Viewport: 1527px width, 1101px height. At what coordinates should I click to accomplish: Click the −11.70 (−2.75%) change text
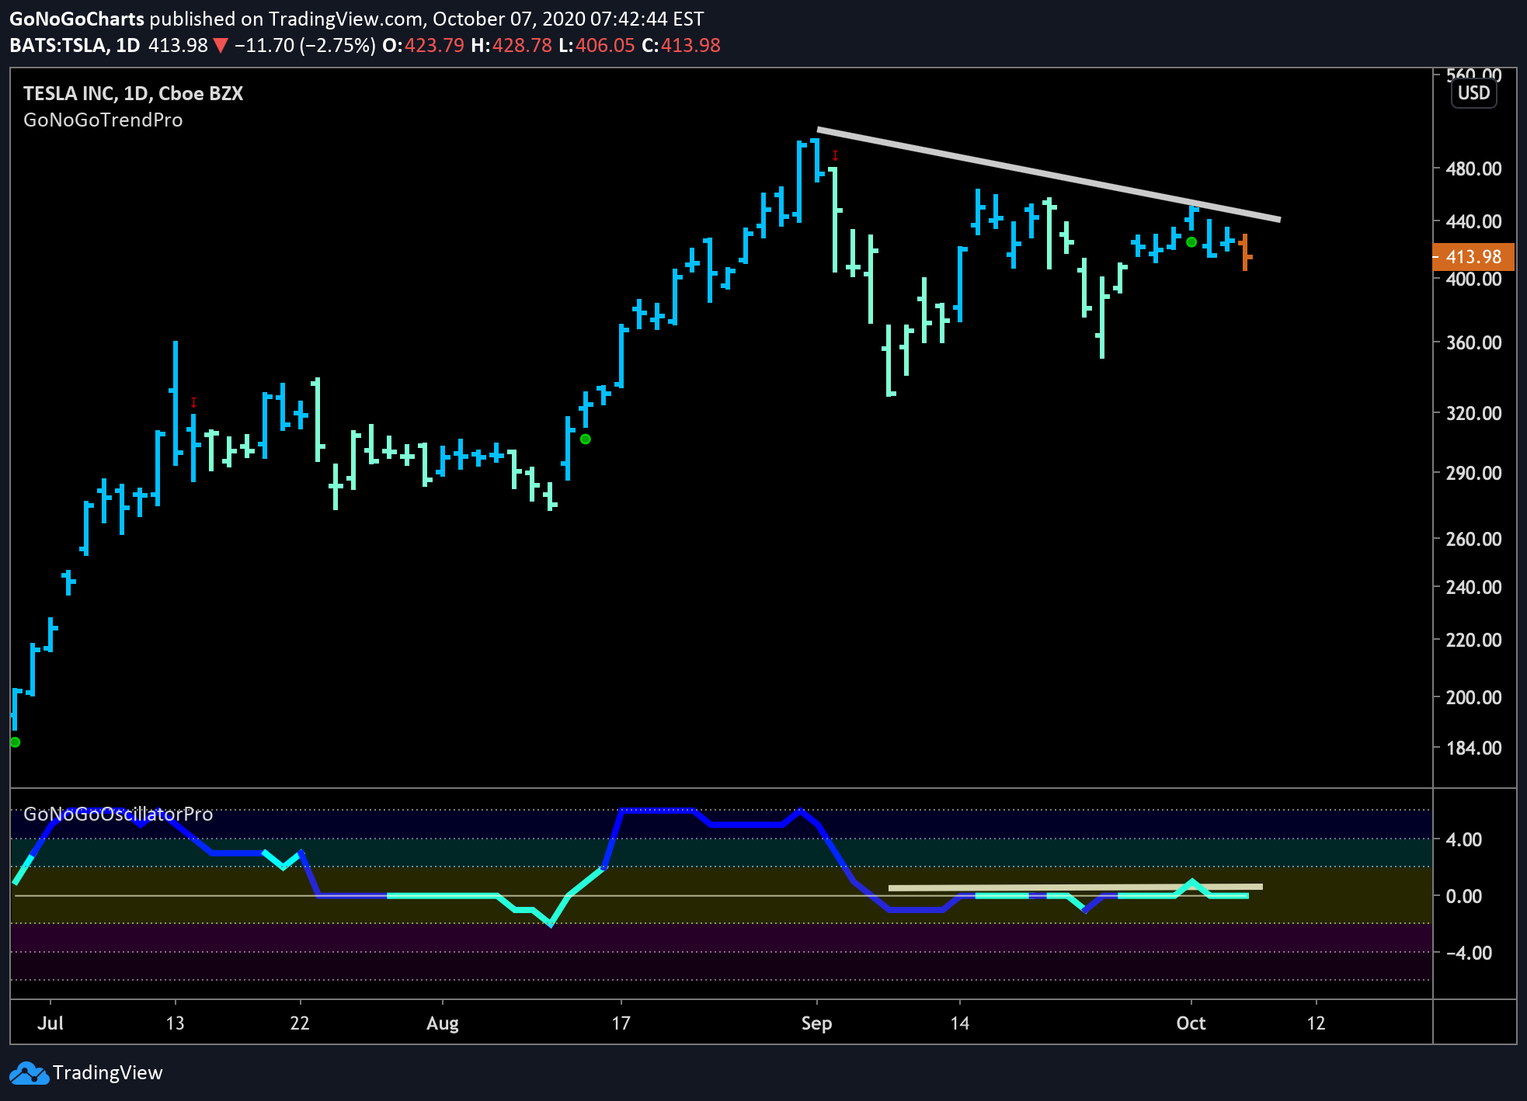coord(305,45)
